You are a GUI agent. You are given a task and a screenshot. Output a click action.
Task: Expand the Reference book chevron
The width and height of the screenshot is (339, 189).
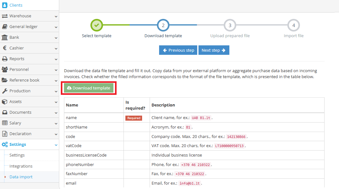56,80
